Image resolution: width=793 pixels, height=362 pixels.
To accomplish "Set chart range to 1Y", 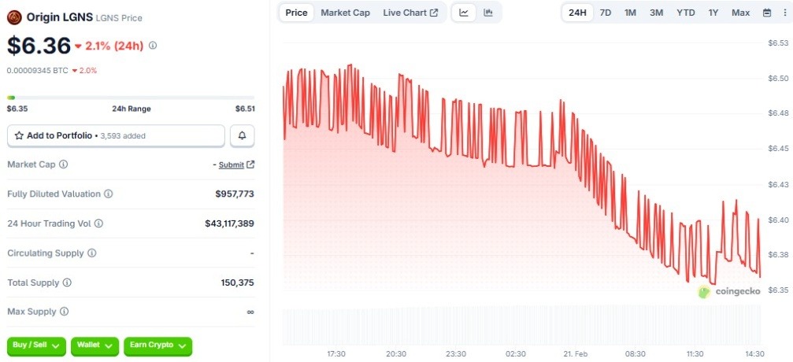I will click(x=713, y=13).
